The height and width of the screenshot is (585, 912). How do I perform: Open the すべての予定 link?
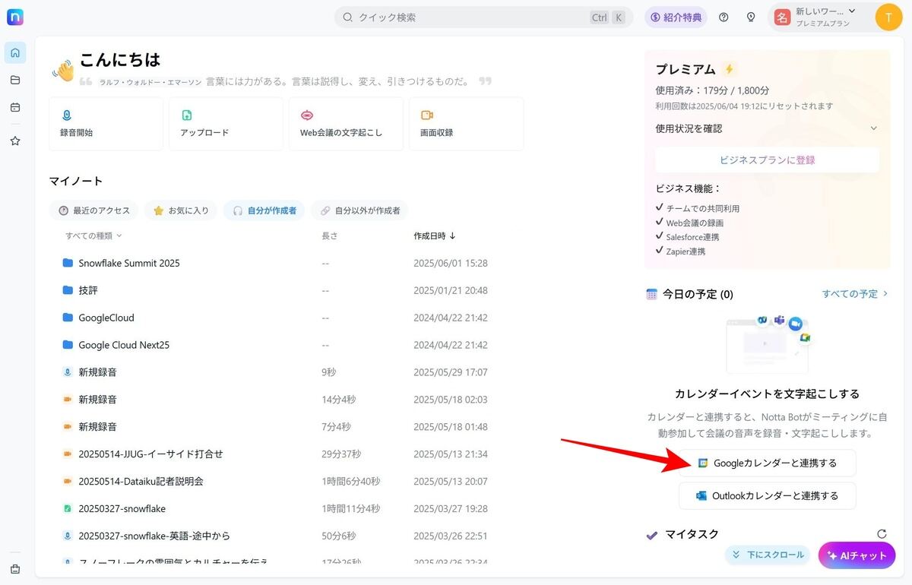click(x=855, y=293)
